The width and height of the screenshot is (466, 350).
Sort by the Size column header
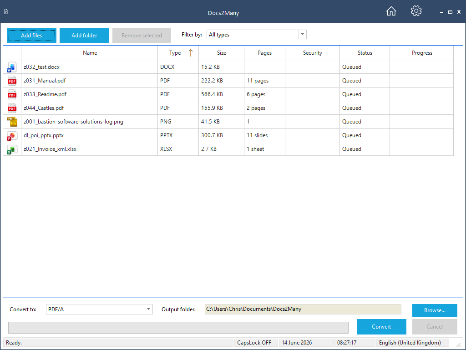point(222,53)
